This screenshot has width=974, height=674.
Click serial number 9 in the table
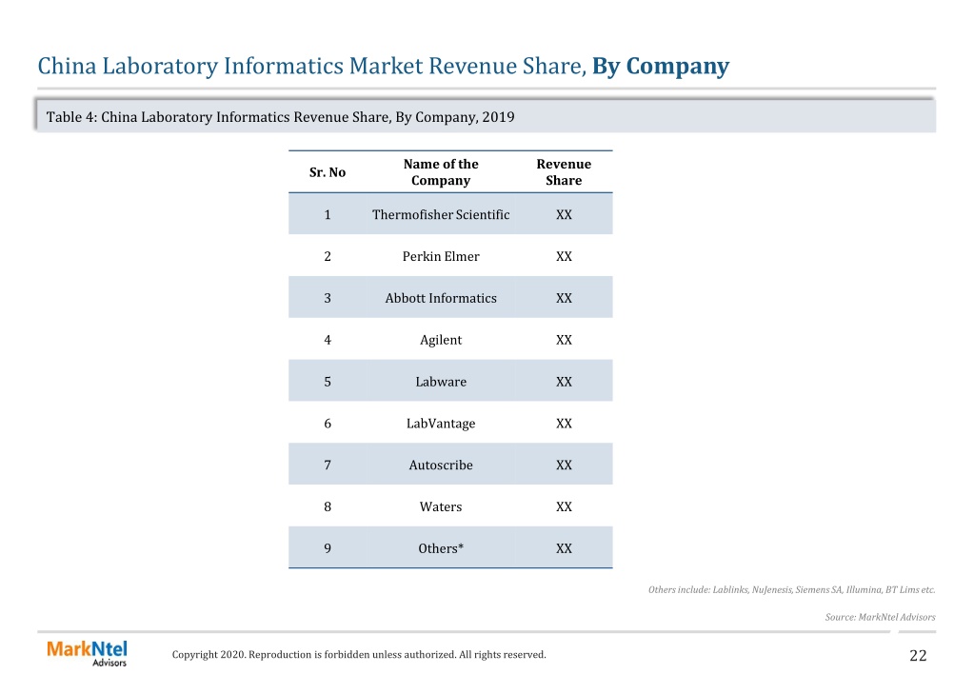point(328,548)
